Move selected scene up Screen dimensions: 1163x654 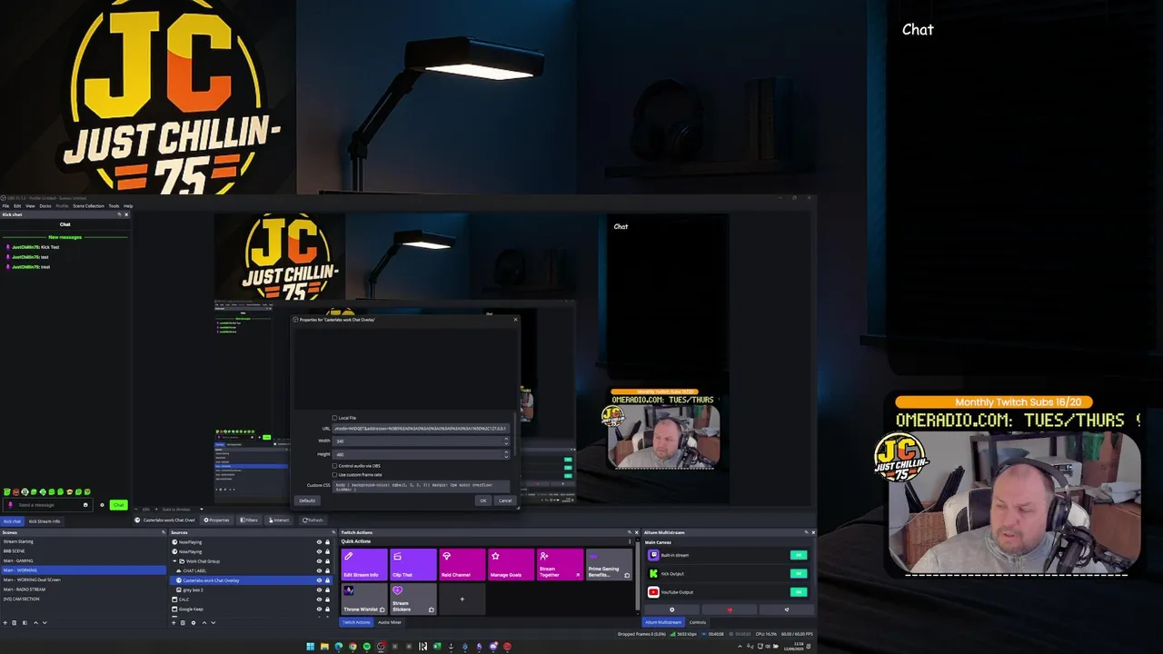35,622
